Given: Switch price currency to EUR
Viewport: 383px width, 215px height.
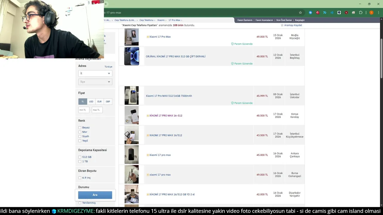Looking at the screenshot, I should click(x=99, y=102).
